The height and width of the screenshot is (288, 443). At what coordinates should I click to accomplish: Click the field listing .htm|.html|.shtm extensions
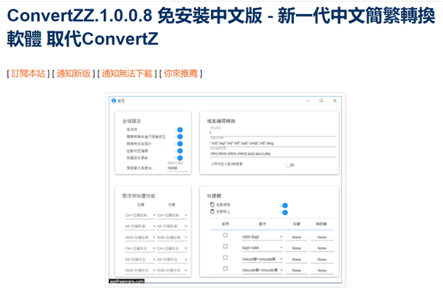tap(273, 153)
